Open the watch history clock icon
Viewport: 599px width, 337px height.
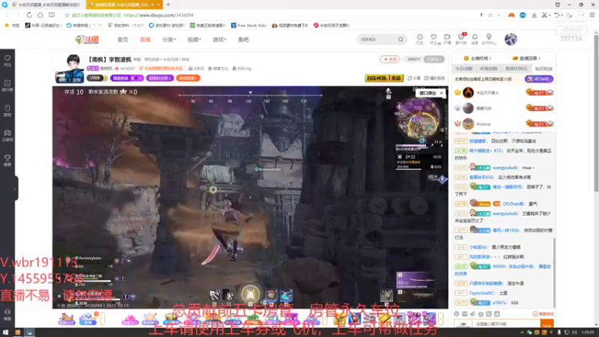pyautogui.click(x=419, y=38)
